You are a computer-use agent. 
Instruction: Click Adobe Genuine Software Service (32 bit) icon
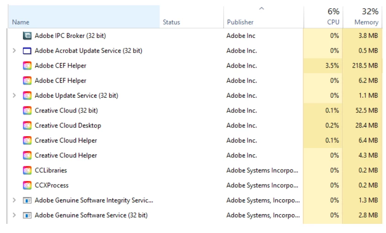pyautogui.click(x=27, y=215)
